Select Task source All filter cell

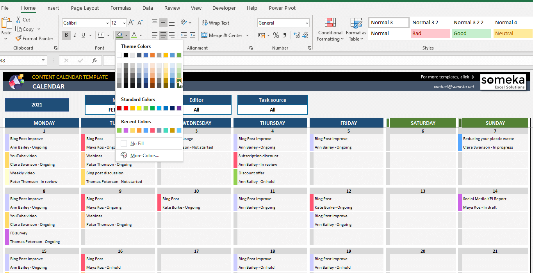[x=273, y=110]
